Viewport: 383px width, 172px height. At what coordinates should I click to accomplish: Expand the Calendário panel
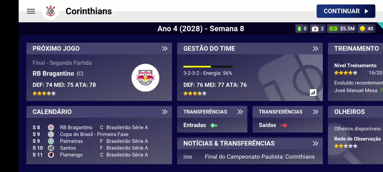(165, 112)
